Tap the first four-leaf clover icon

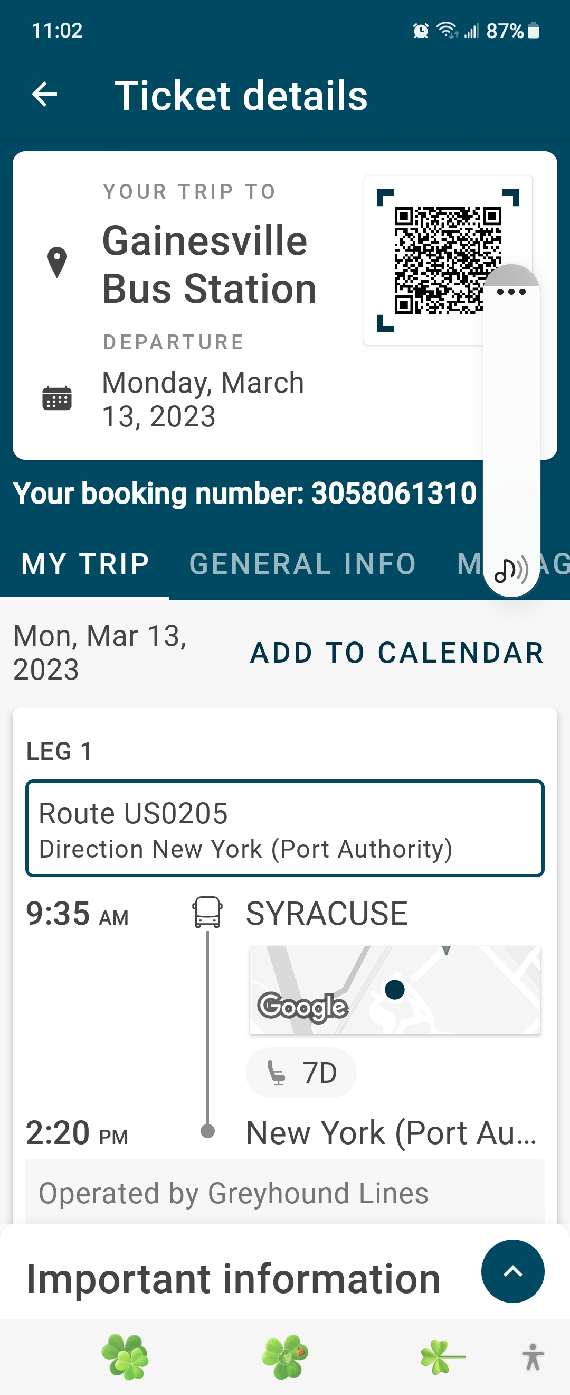(x=125, y=1356)
